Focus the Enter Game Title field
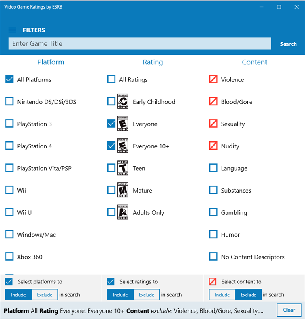This screenshot has width=305, height=319. click(x=140, y=43)
